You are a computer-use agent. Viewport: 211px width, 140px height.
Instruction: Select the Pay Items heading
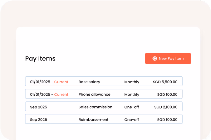pos(40,59)
